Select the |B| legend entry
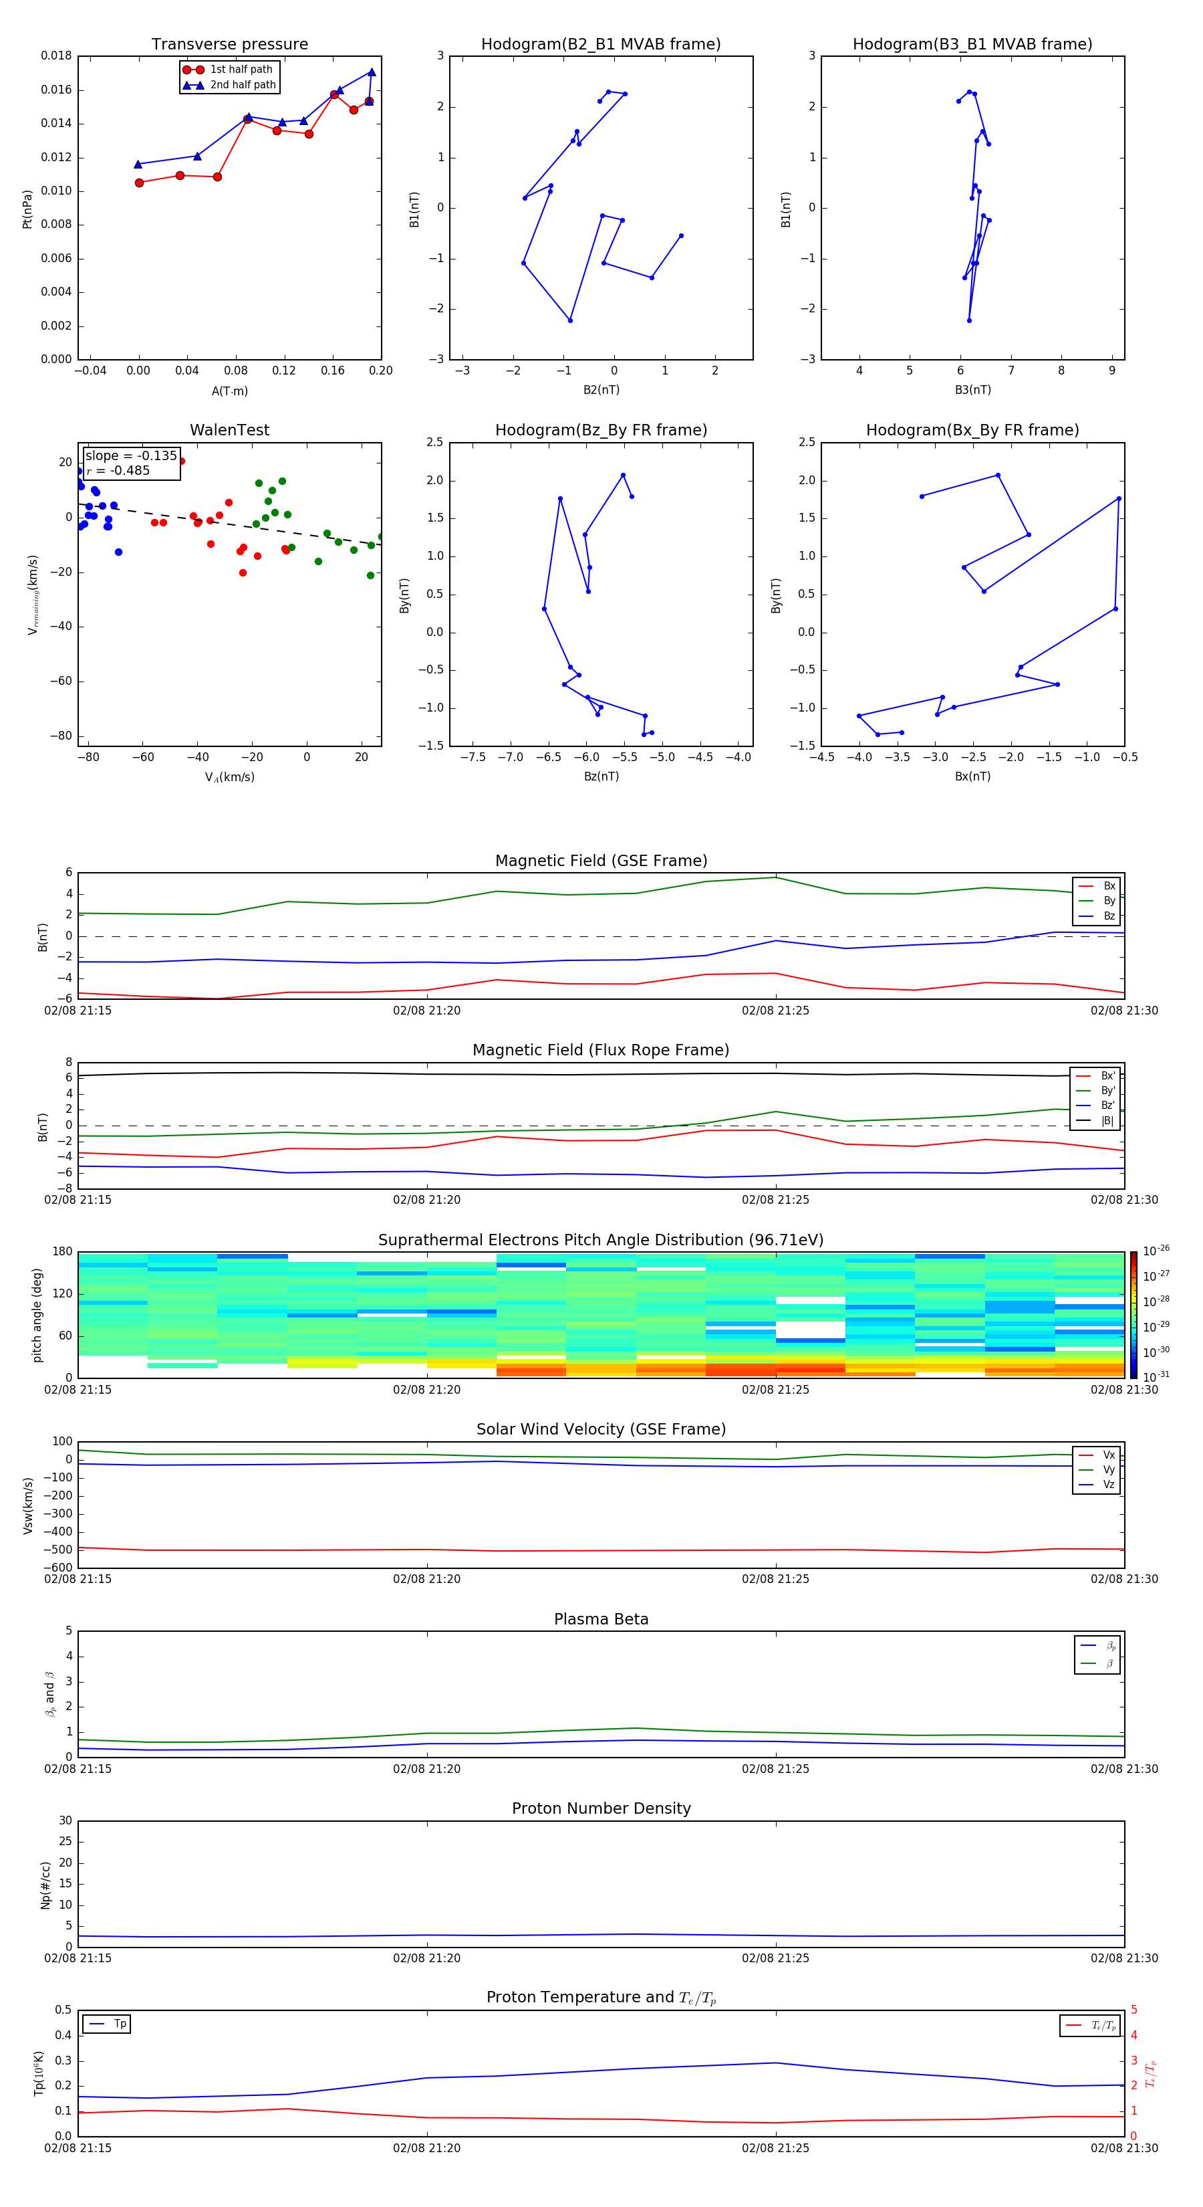This screenshot has height=2207, width=1203. pos(1096,1121)
